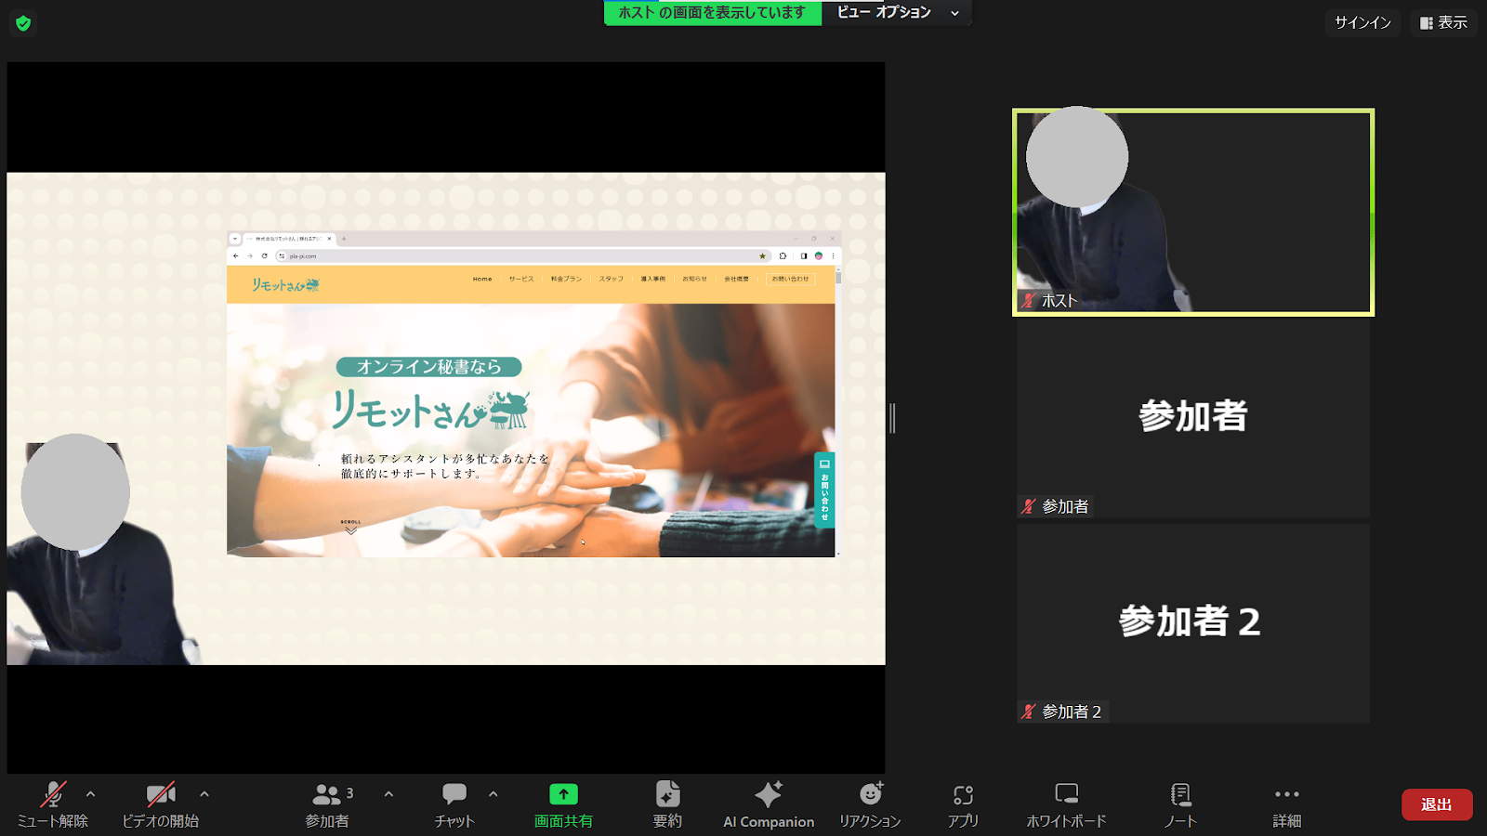Viewport: 1487px width, 836px height.
Task: Open the アプリ apps panel
Action: point(963,804)
